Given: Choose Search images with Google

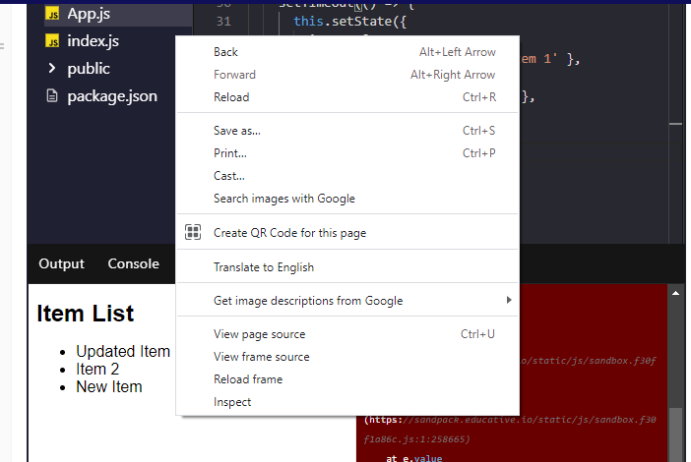Looking at the screenshot, I should pos(283,199).
